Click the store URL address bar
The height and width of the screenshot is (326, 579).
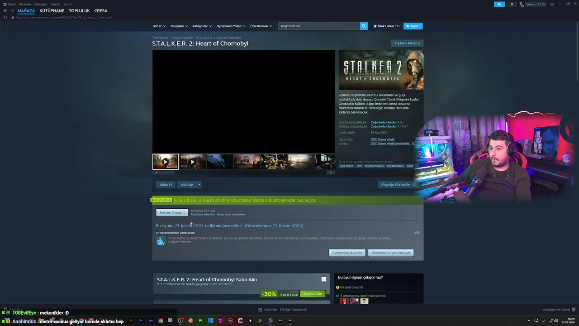63,17
